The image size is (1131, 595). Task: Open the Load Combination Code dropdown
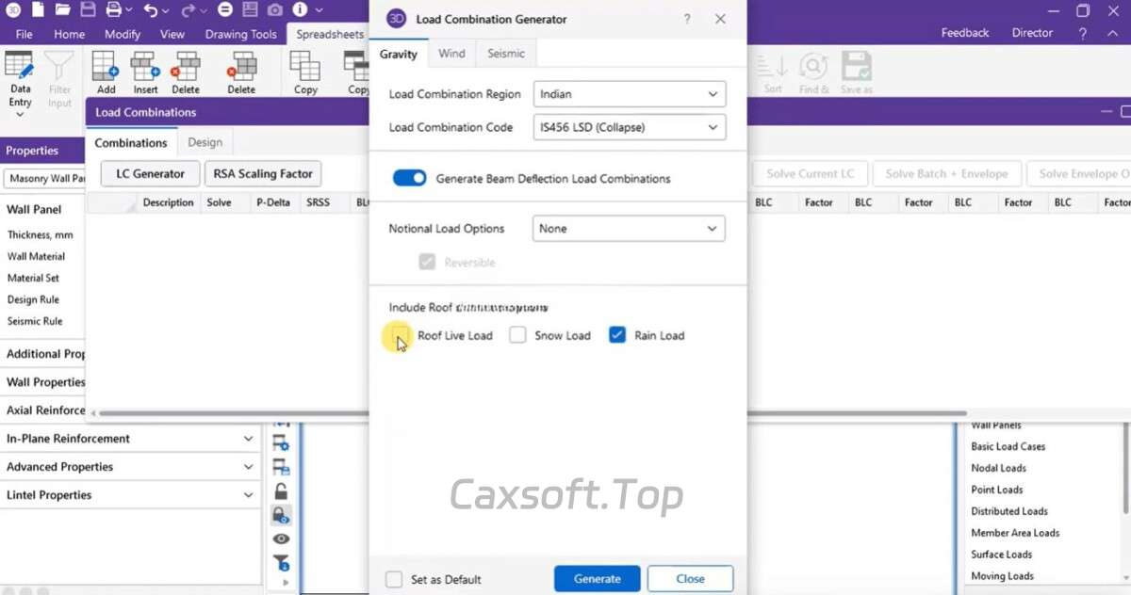tap(629, 127)
